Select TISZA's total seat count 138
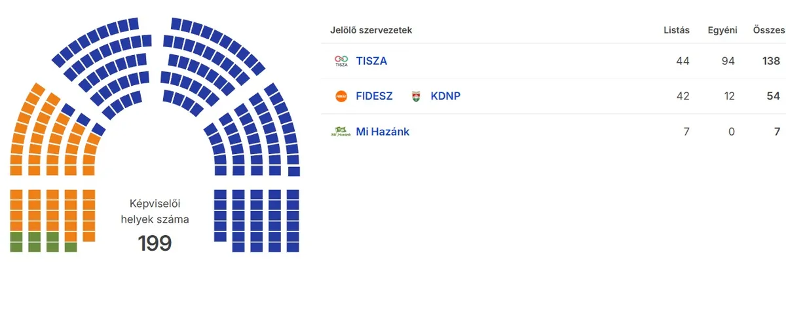 coord(771,61)
